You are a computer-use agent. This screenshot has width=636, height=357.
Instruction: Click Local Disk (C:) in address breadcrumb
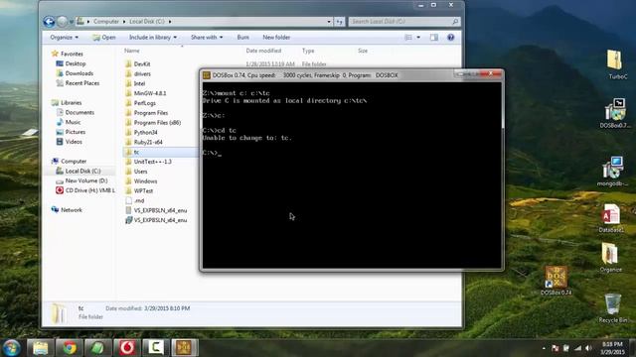tap(147, 22)
